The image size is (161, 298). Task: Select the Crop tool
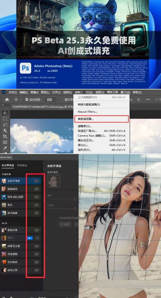pos(5,136)
